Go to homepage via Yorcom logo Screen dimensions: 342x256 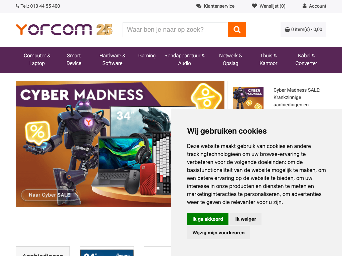click(x=54, y=30)
